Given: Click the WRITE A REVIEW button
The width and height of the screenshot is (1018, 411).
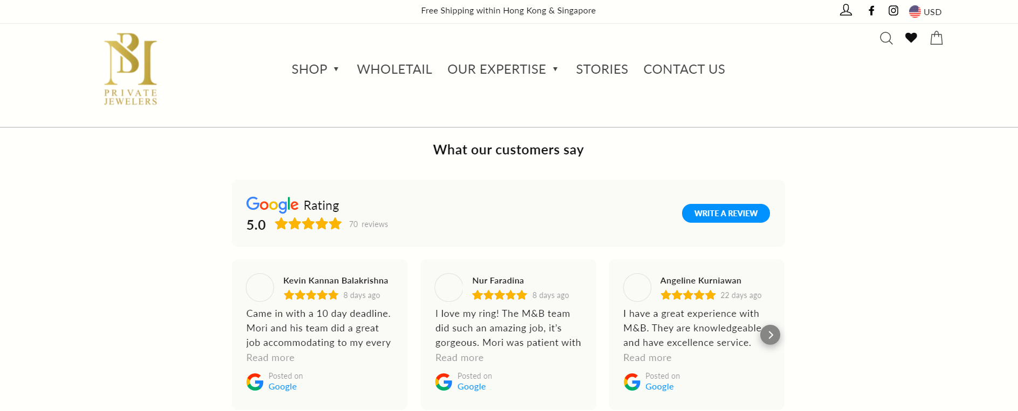Looking at the screenshot, I should tap(726, 214).
